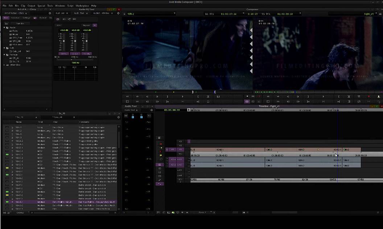Click the Lift button under the record monitor

click(359, 97)
